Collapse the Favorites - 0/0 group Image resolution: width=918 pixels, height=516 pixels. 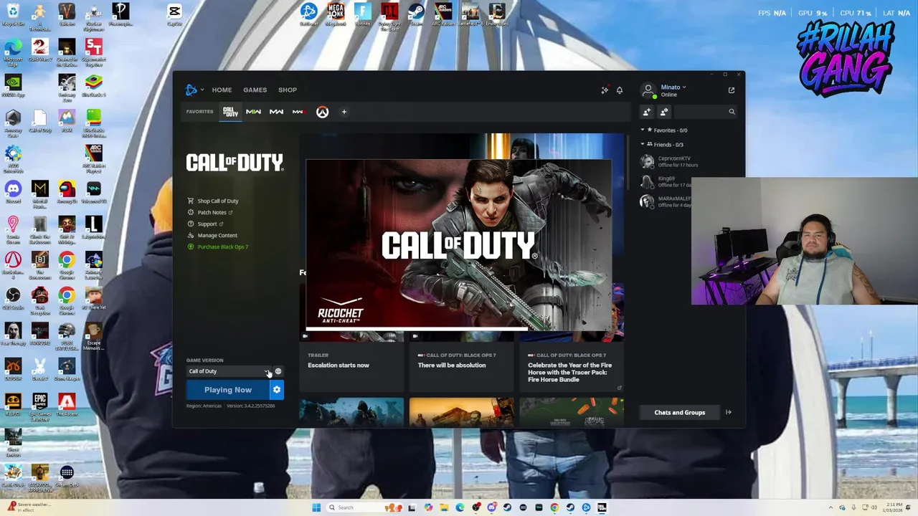pos(664,130)
